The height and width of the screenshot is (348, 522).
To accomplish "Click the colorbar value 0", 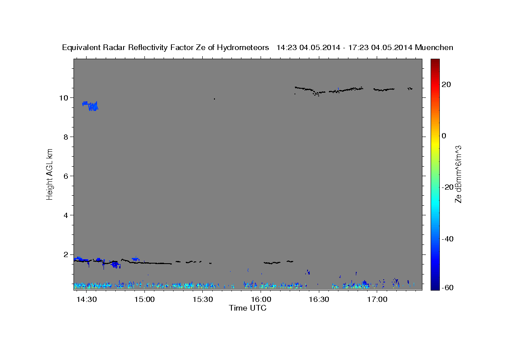I will point(444,136).
